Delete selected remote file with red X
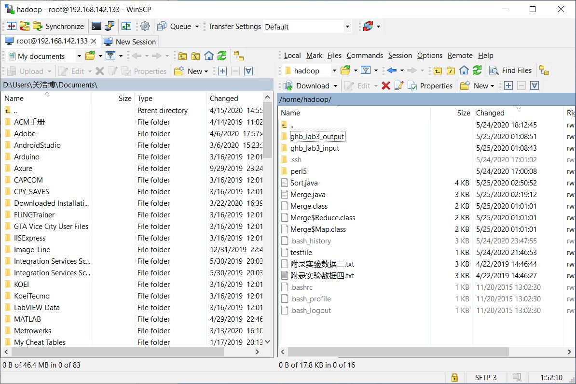The image size is (576, 384). pyautogui.click(x=385, y=86)
